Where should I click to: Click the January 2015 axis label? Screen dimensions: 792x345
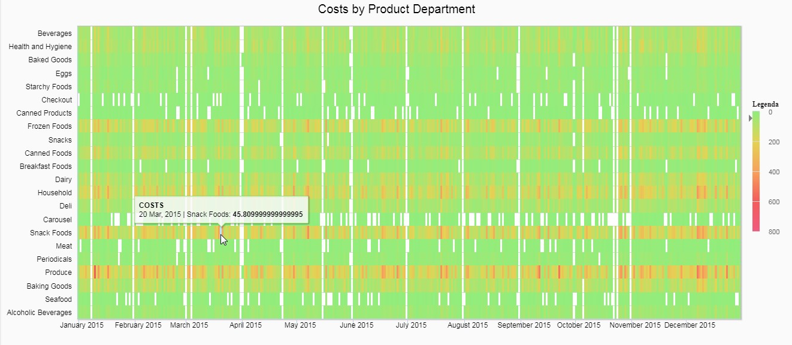point(82,325)
